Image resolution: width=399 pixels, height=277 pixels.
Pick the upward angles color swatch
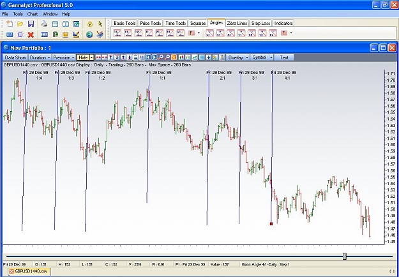(192, 33)
